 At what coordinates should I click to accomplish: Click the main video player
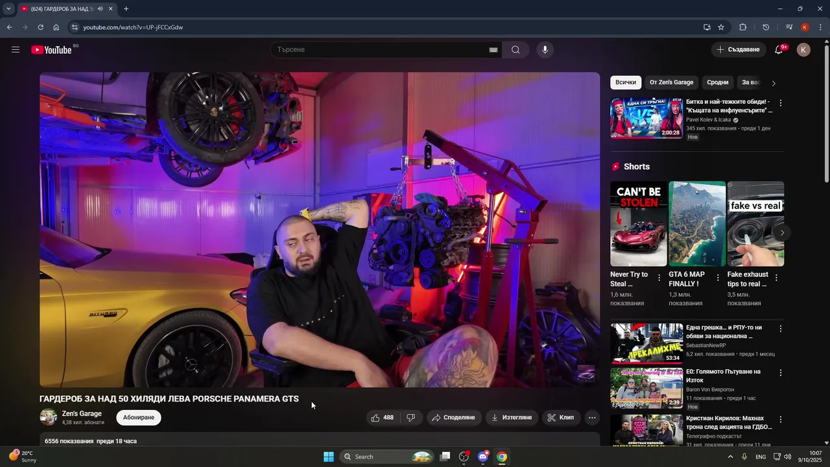pyautogui.click(x=320, y=230)
